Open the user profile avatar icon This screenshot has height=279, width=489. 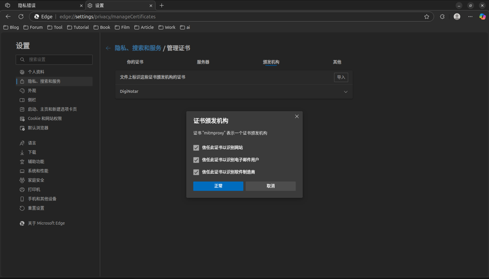tap(456, 17)
